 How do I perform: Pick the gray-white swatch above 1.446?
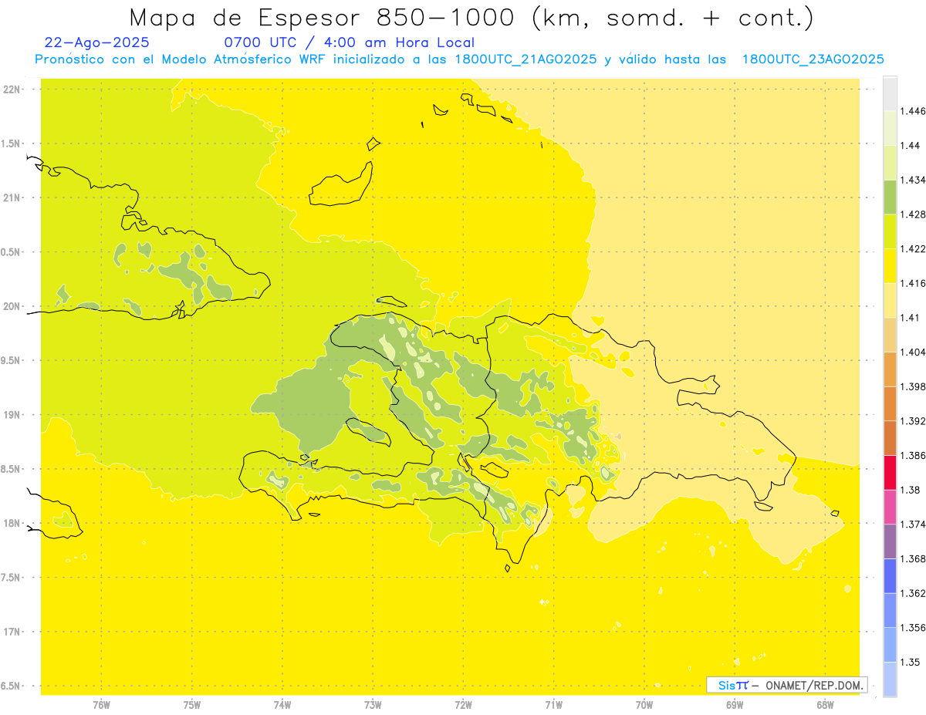click(x=890, y=93)
